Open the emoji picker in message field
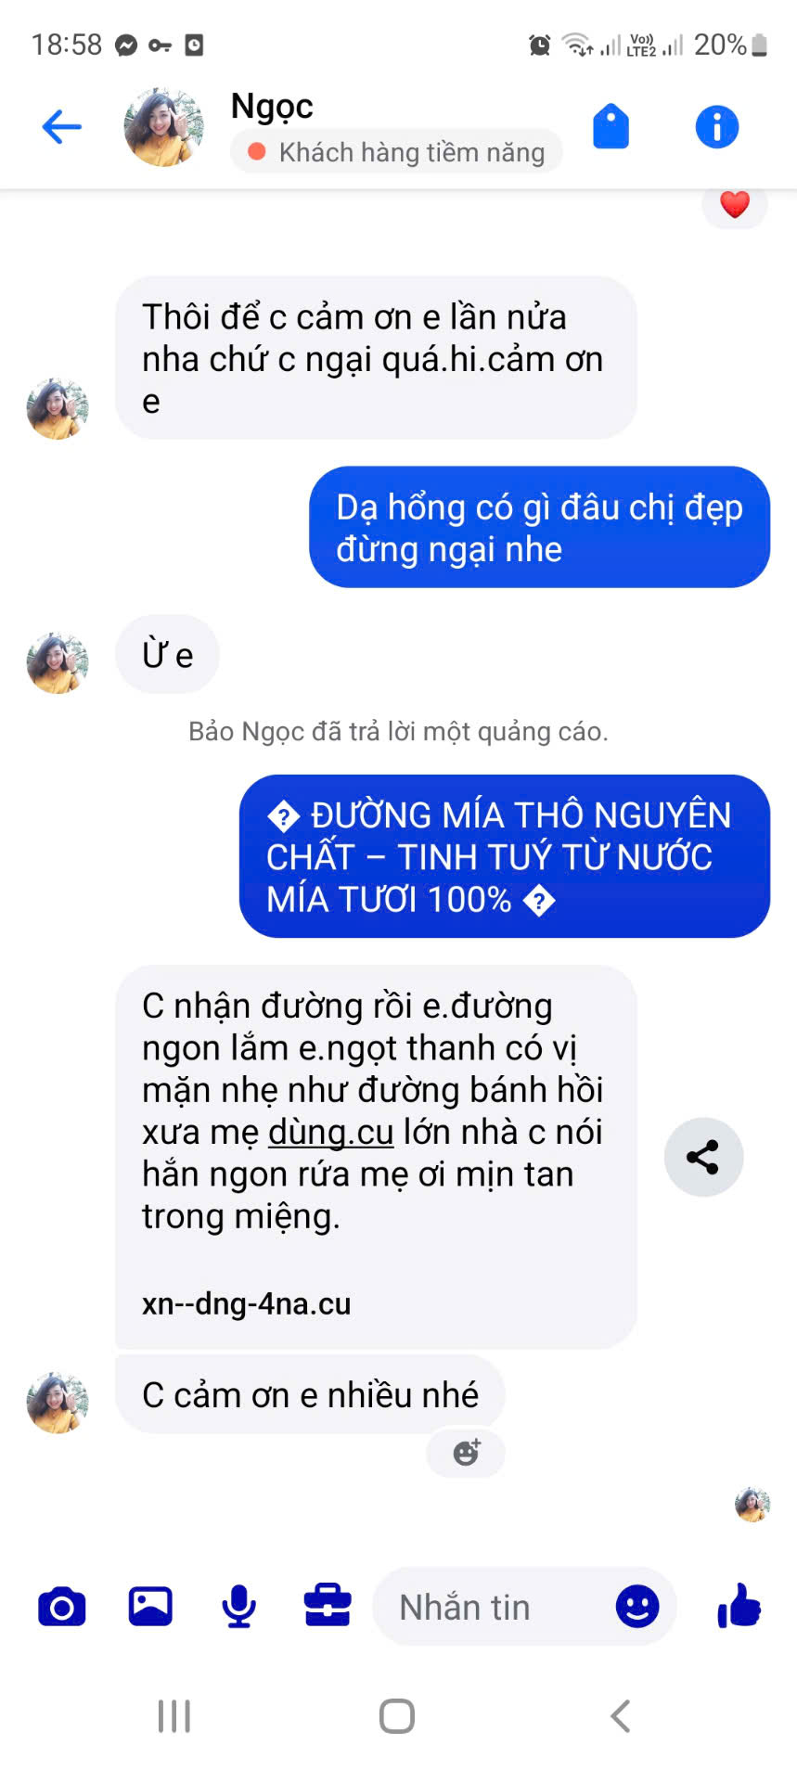This screenshot has width=797, height=1770. click(637, 1606)
